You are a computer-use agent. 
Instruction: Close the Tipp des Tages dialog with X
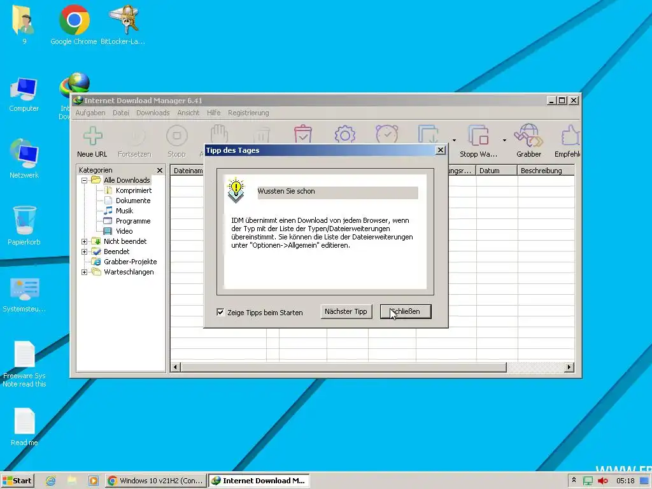[441, 150]
